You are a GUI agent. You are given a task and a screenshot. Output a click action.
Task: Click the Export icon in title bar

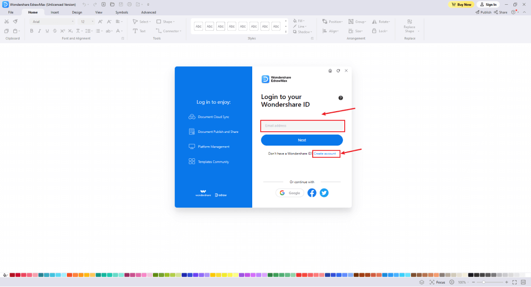click(x=138, y=4)
